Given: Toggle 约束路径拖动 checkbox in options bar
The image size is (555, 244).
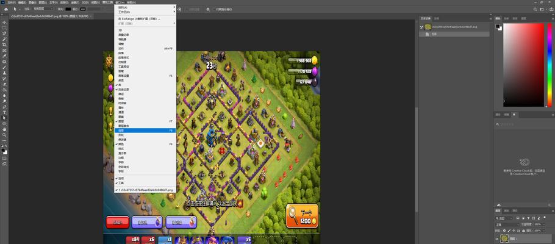Looking at the screenshot, I should 215,9.
